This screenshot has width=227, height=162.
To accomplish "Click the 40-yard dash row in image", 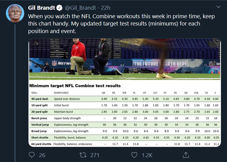I will pos(125,99).
